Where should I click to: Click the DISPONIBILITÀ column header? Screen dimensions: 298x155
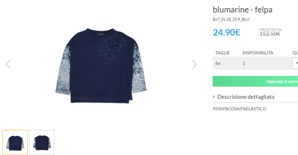[x=258, y=53]
